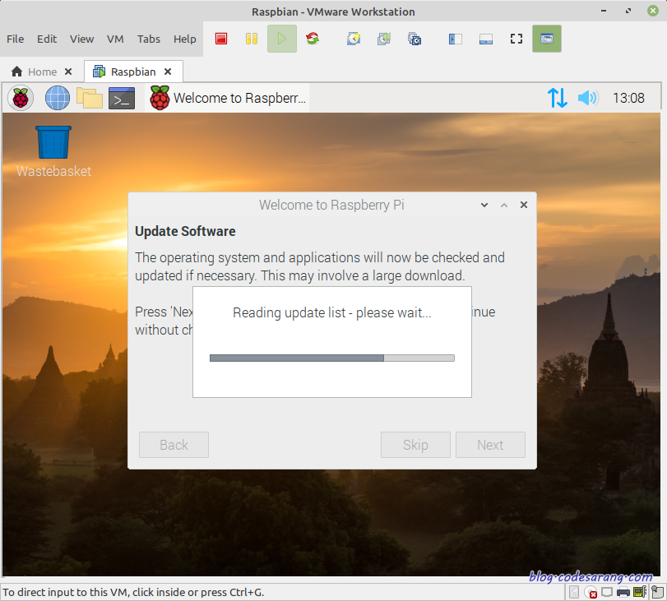Open the Help menu
667x601 pixels.
coord(184,39)
